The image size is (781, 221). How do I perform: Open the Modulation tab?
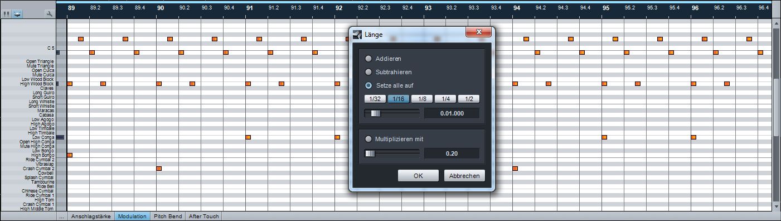point(132,217)
